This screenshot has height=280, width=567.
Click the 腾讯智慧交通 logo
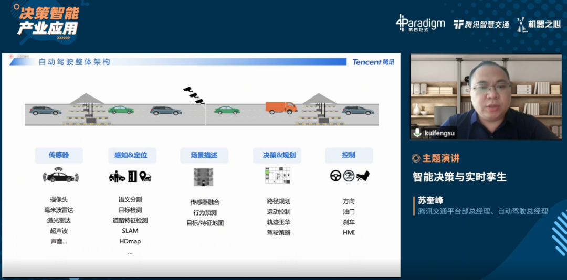pyautogui.click(x=481, y=25)
